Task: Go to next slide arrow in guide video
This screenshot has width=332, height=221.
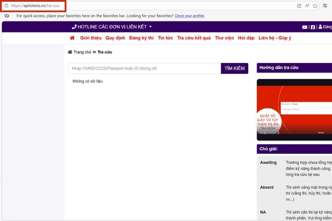Action: tap(278, 133)
